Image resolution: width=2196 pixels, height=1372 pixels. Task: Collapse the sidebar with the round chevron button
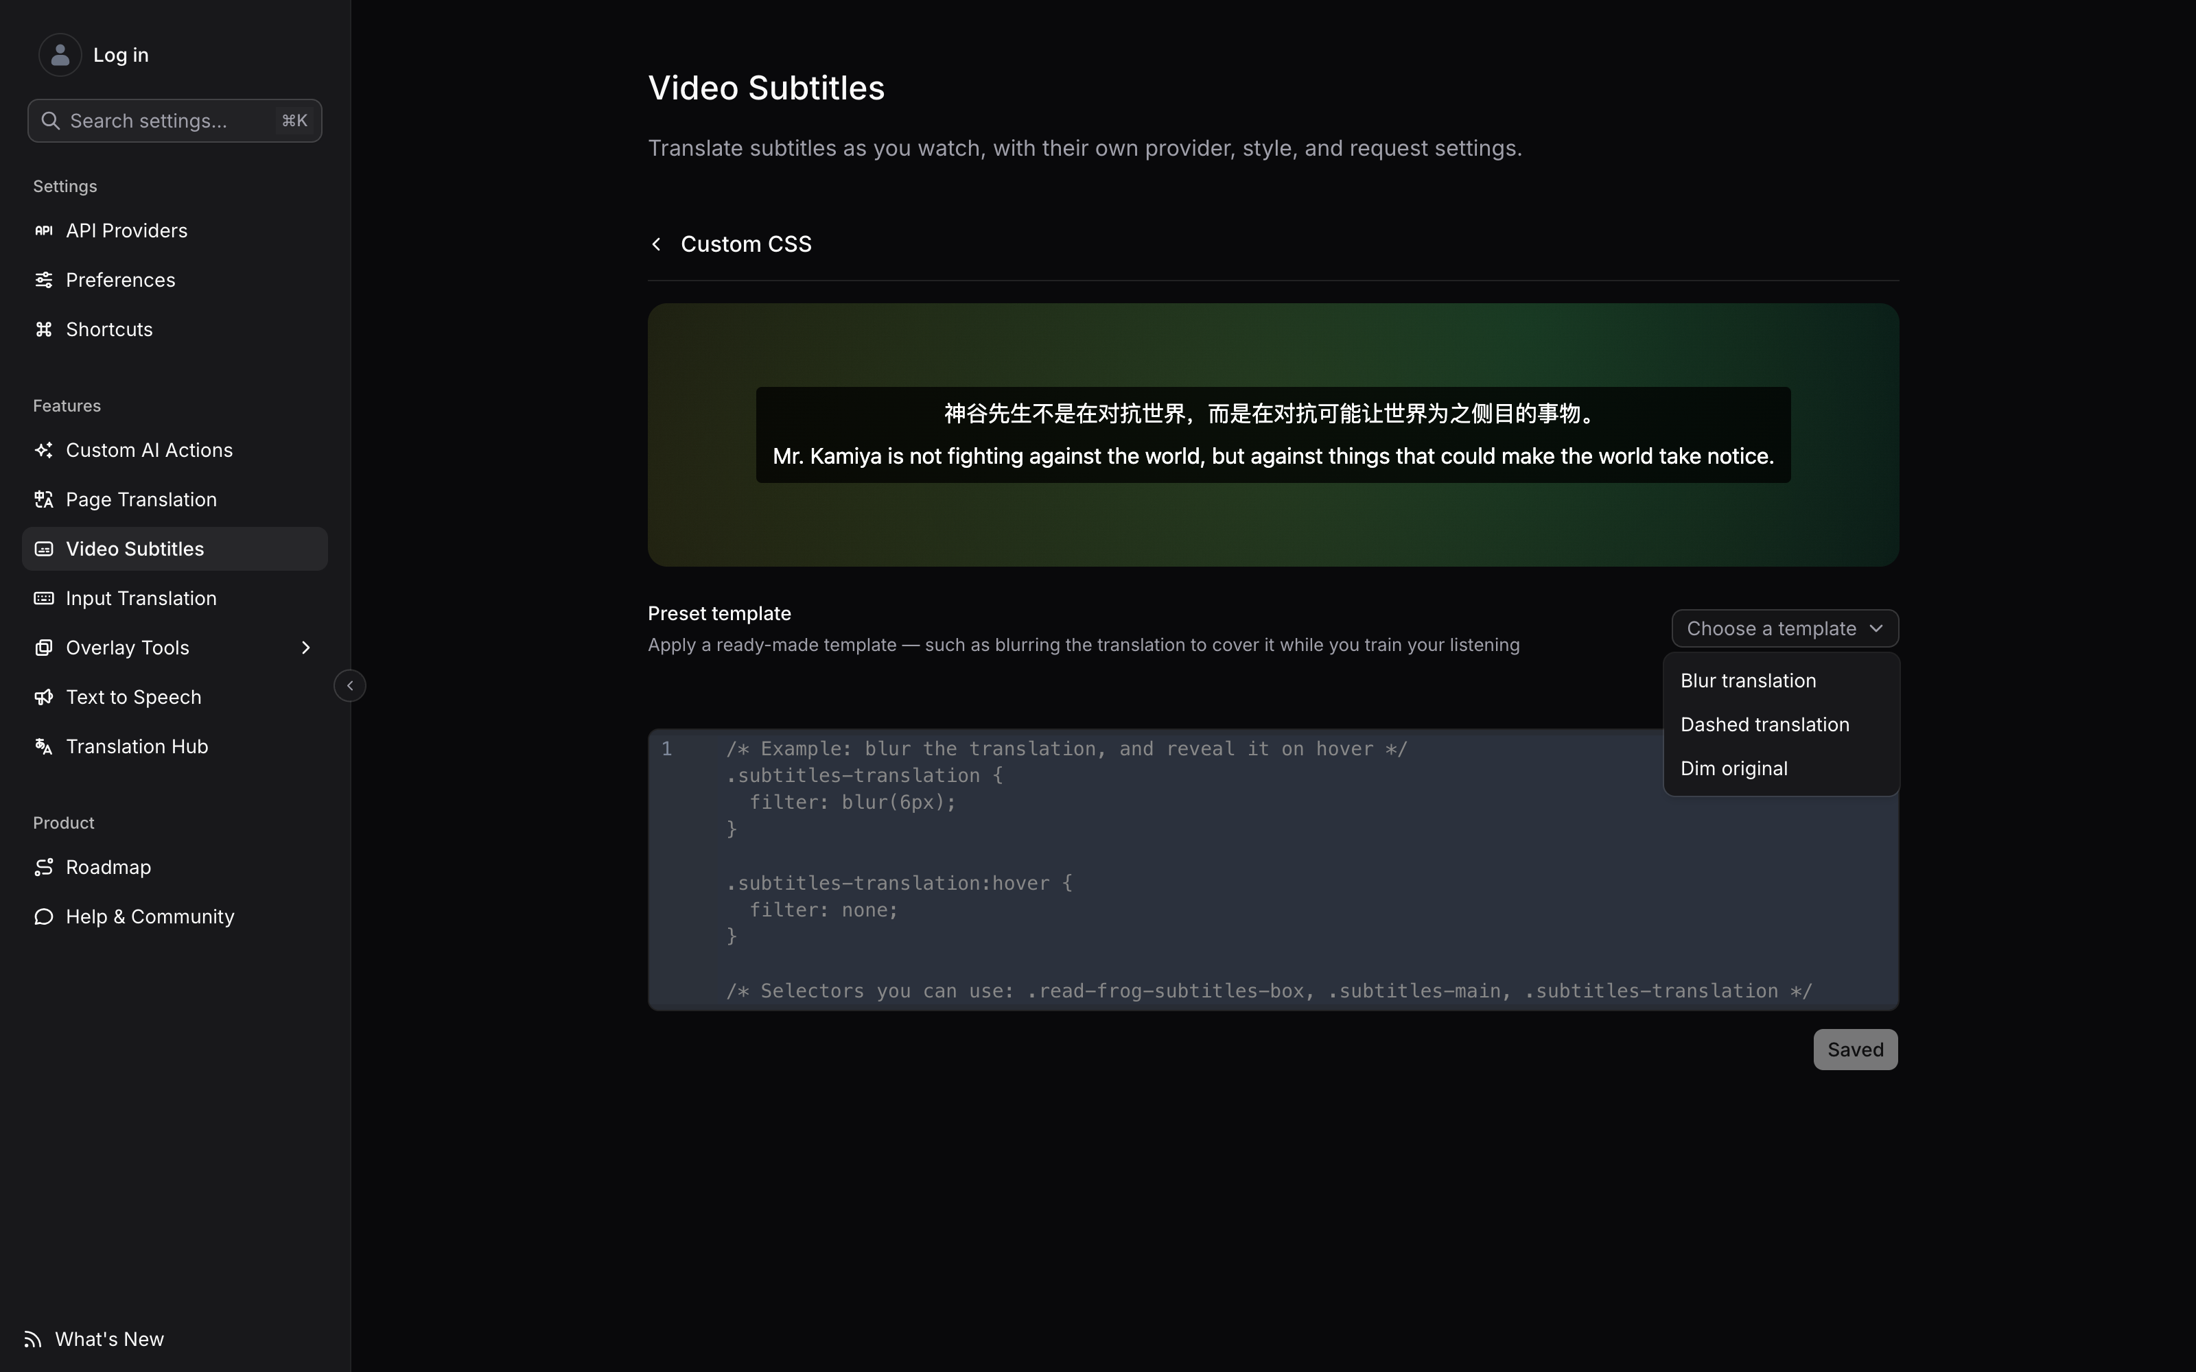pyautogui.click(x=350, y=686)
